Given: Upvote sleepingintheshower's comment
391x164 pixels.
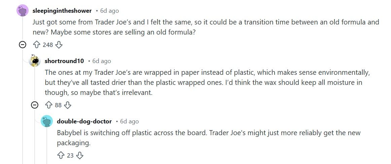Looking at the screenshot, I should point(36,45).
